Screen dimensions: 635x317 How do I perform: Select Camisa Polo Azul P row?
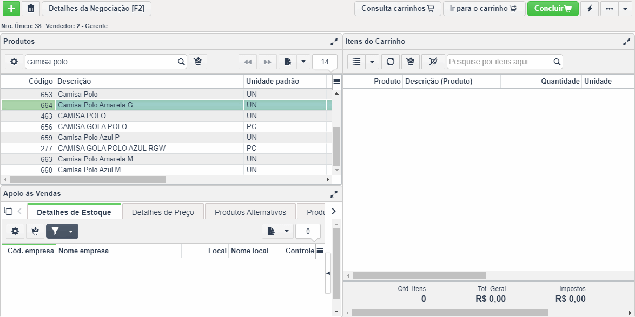tap(167, 138)
